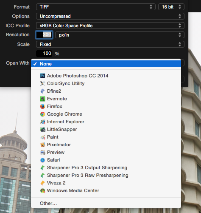Click the Internet Explorer icon

42,122
